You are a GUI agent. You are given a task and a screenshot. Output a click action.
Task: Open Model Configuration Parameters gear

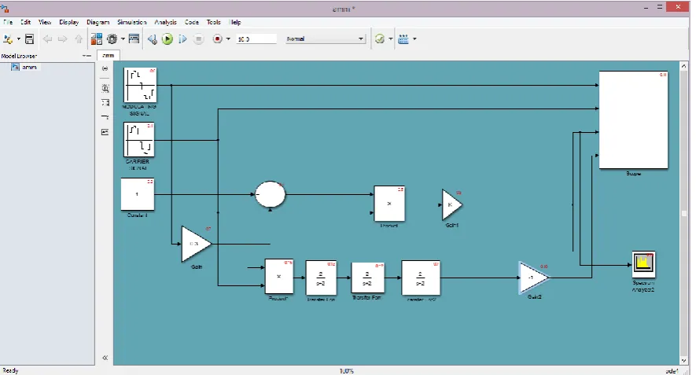[112, 39]
